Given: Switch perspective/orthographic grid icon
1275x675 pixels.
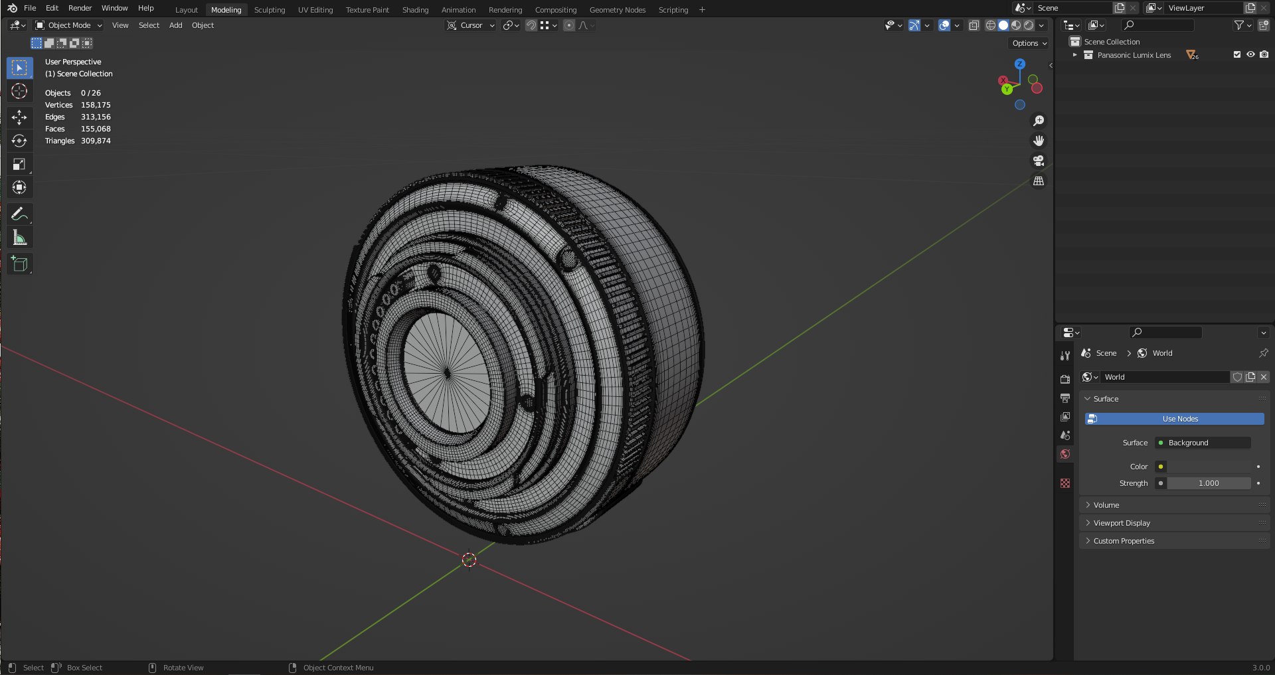Looking at the screenshot, I should coord(1039,181).
